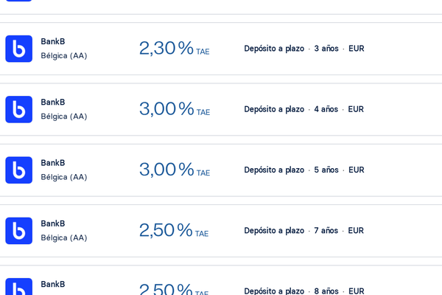Select Depósito a plazo 4 años EUR details

(304, 109)
